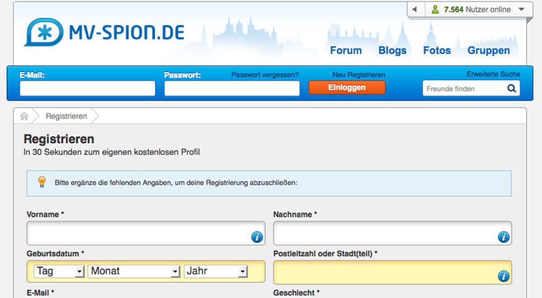Click 'In 30 Sekunden zum eigenen kostenlosen Profil'
This screenshot has height=298, width=542.
(112, 152)
